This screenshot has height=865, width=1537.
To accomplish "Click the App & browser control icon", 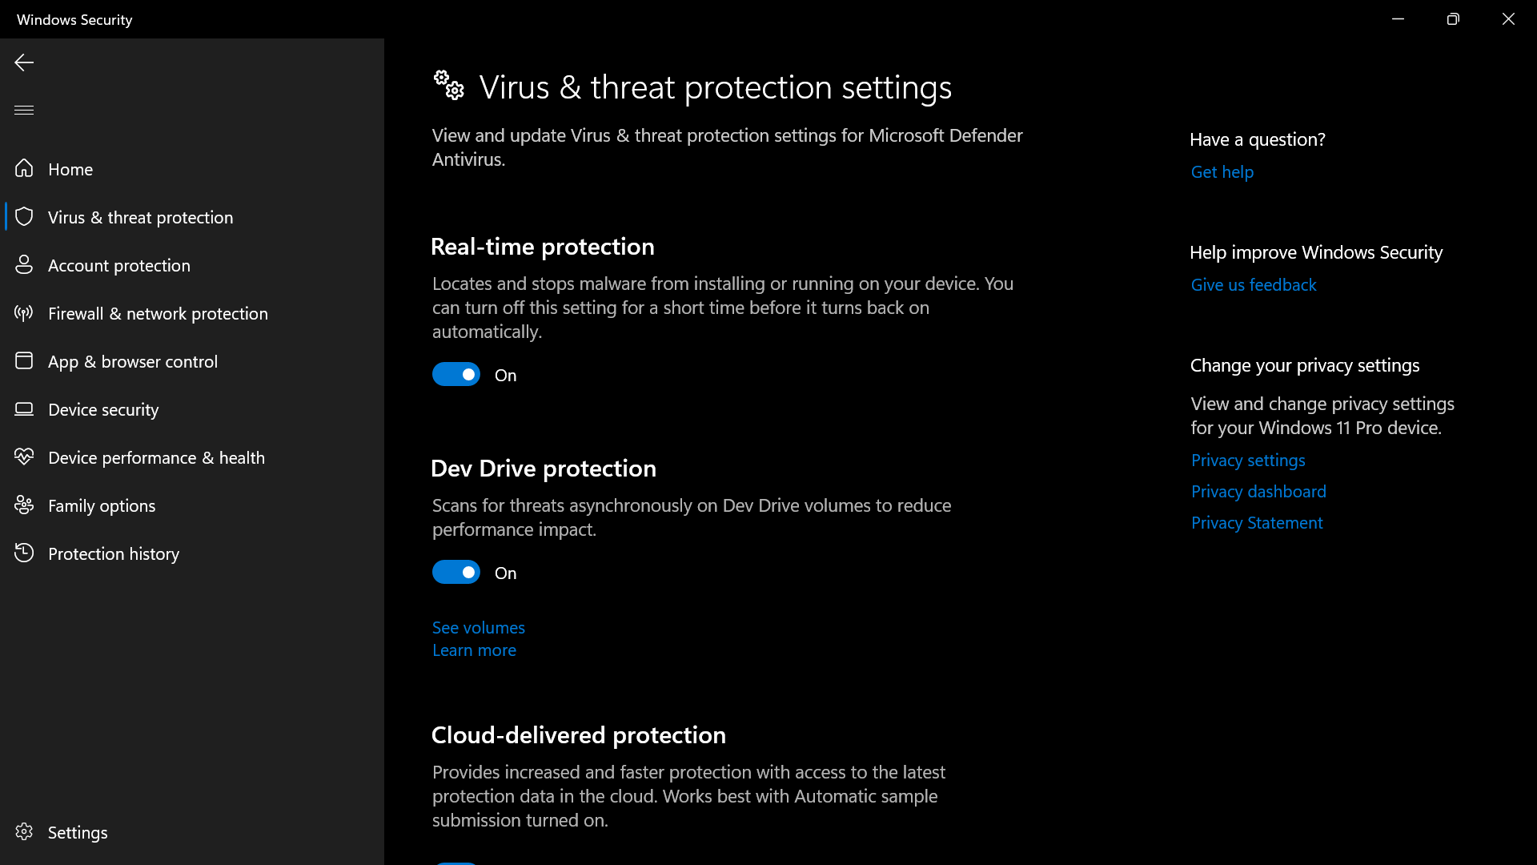I will (23, 360).
